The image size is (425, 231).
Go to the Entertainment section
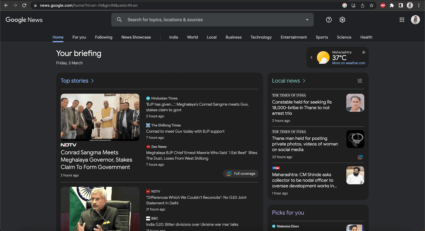[294, 37]
